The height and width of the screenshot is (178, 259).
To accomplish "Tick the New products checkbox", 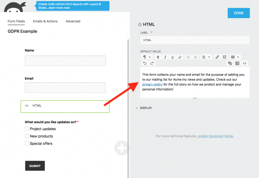I will click(x=27, y=136).
